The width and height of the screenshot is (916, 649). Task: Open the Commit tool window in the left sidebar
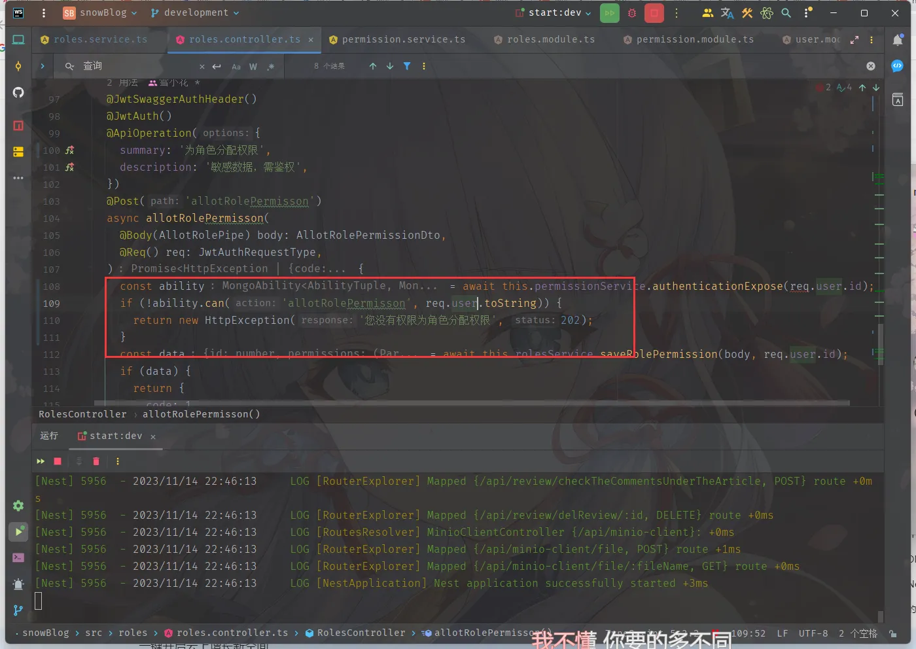(x=18, y=66)
